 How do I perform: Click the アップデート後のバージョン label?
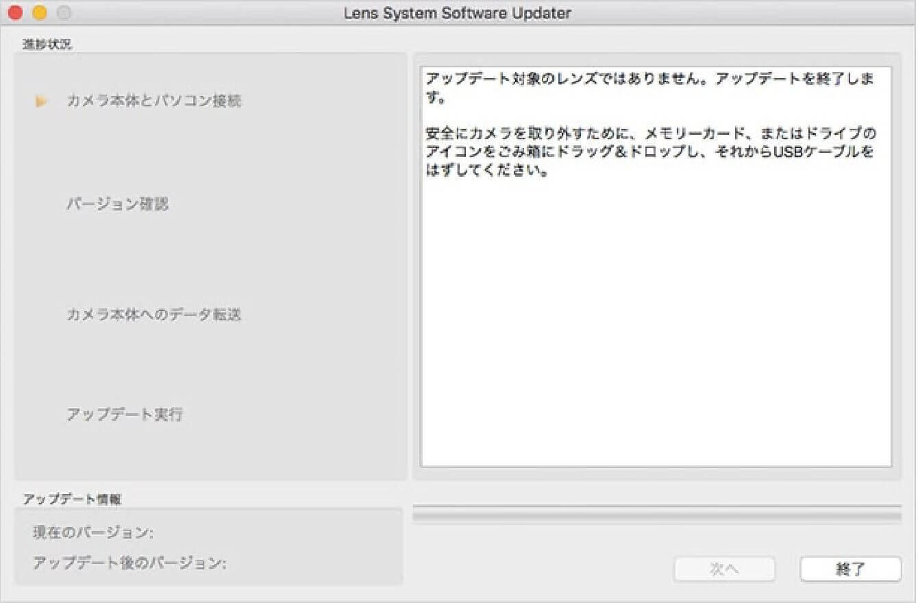click(129, 563)
